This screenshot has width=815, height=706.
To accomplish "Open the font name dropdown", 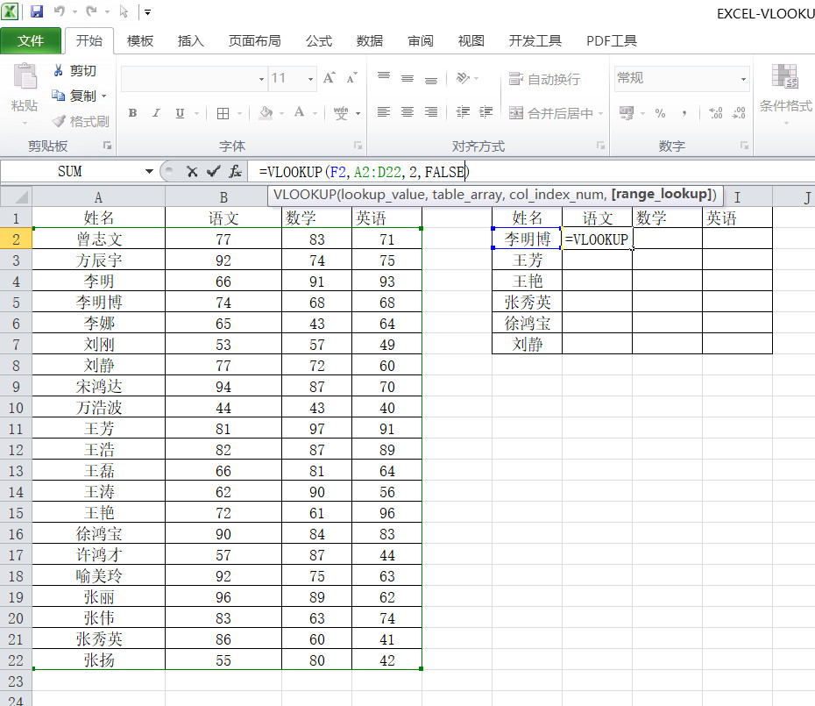I will (x=261, y=79).
